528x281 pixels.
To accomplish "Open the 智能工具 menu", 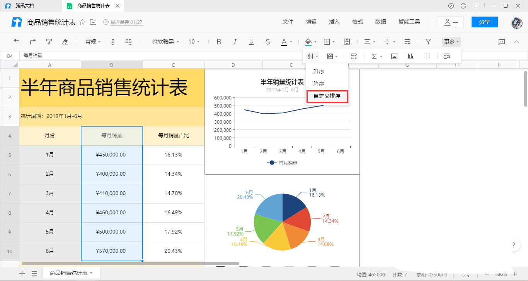I will tap(409, 22).
